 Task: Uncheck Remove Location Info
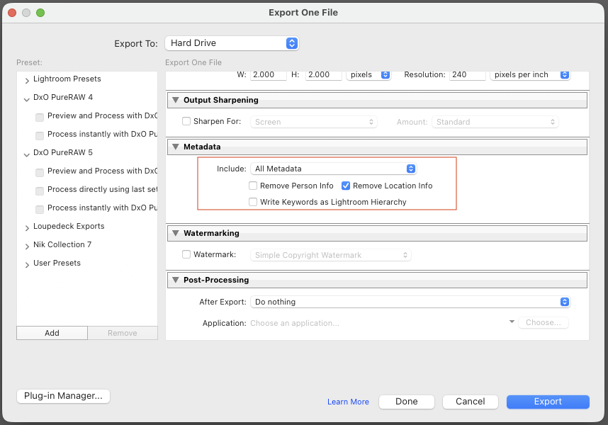click(346, 186)
